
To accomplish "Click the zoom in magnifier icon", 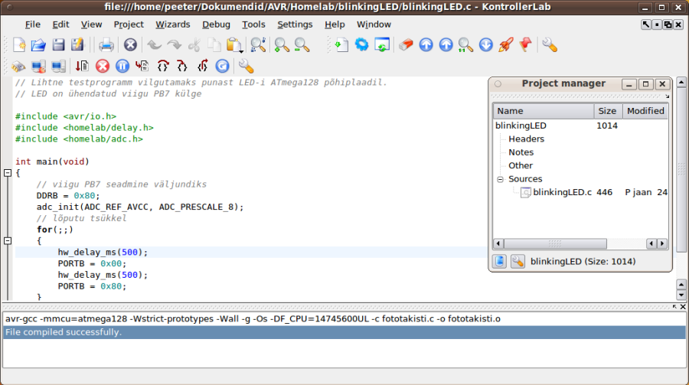I will click(x=282, y=45).
